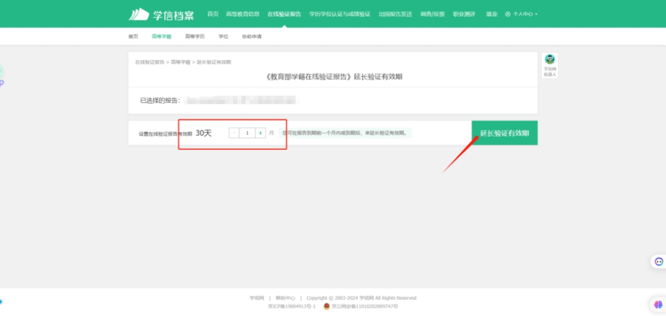This screenshot has width=666, height=316.
Task: Click the floating brain icon at bottom right
Action: pos(658,304)
